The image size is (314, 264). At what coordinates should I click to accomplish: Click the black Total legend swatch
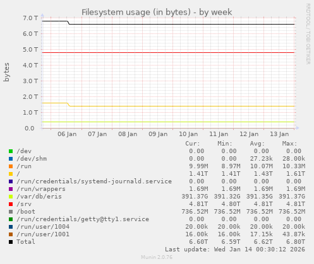click(x=11, y=242)
